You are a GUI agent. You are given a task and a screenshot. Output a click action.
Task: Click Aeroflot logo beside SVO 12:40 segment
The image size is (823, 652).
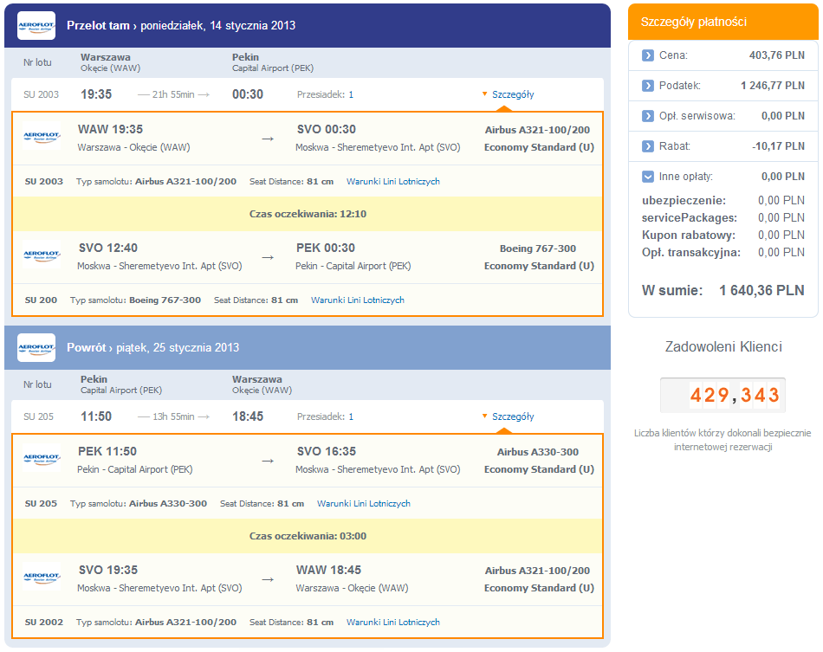coord(42,256)
